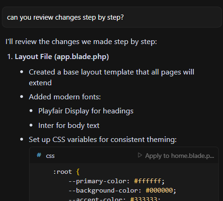223x201 pixels.
Task: Click the yellow opening curly brace
Action: [78, 172]
